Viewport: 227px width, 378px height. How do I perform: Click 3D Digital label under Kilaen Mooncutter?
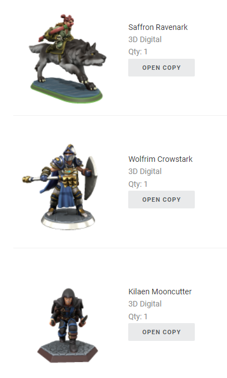145,304
